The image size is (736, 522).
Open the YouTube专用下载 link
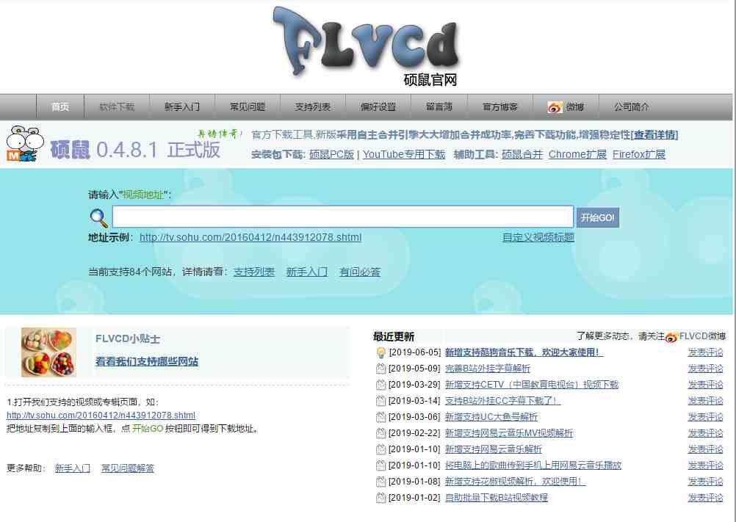tap(404, 154)
